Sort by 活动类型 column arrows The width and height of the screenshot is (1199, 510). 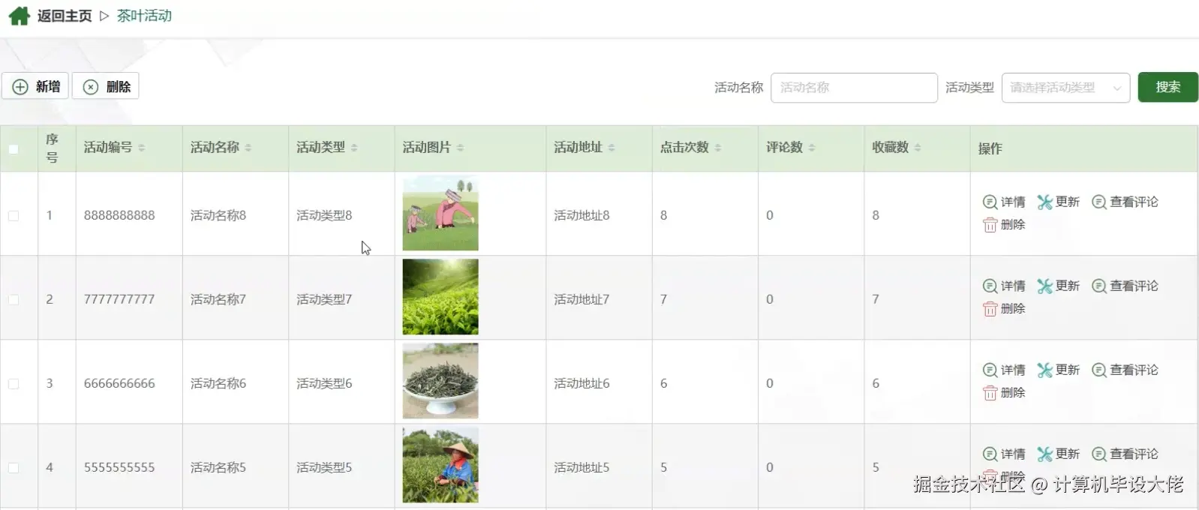(x=354, y=148)
